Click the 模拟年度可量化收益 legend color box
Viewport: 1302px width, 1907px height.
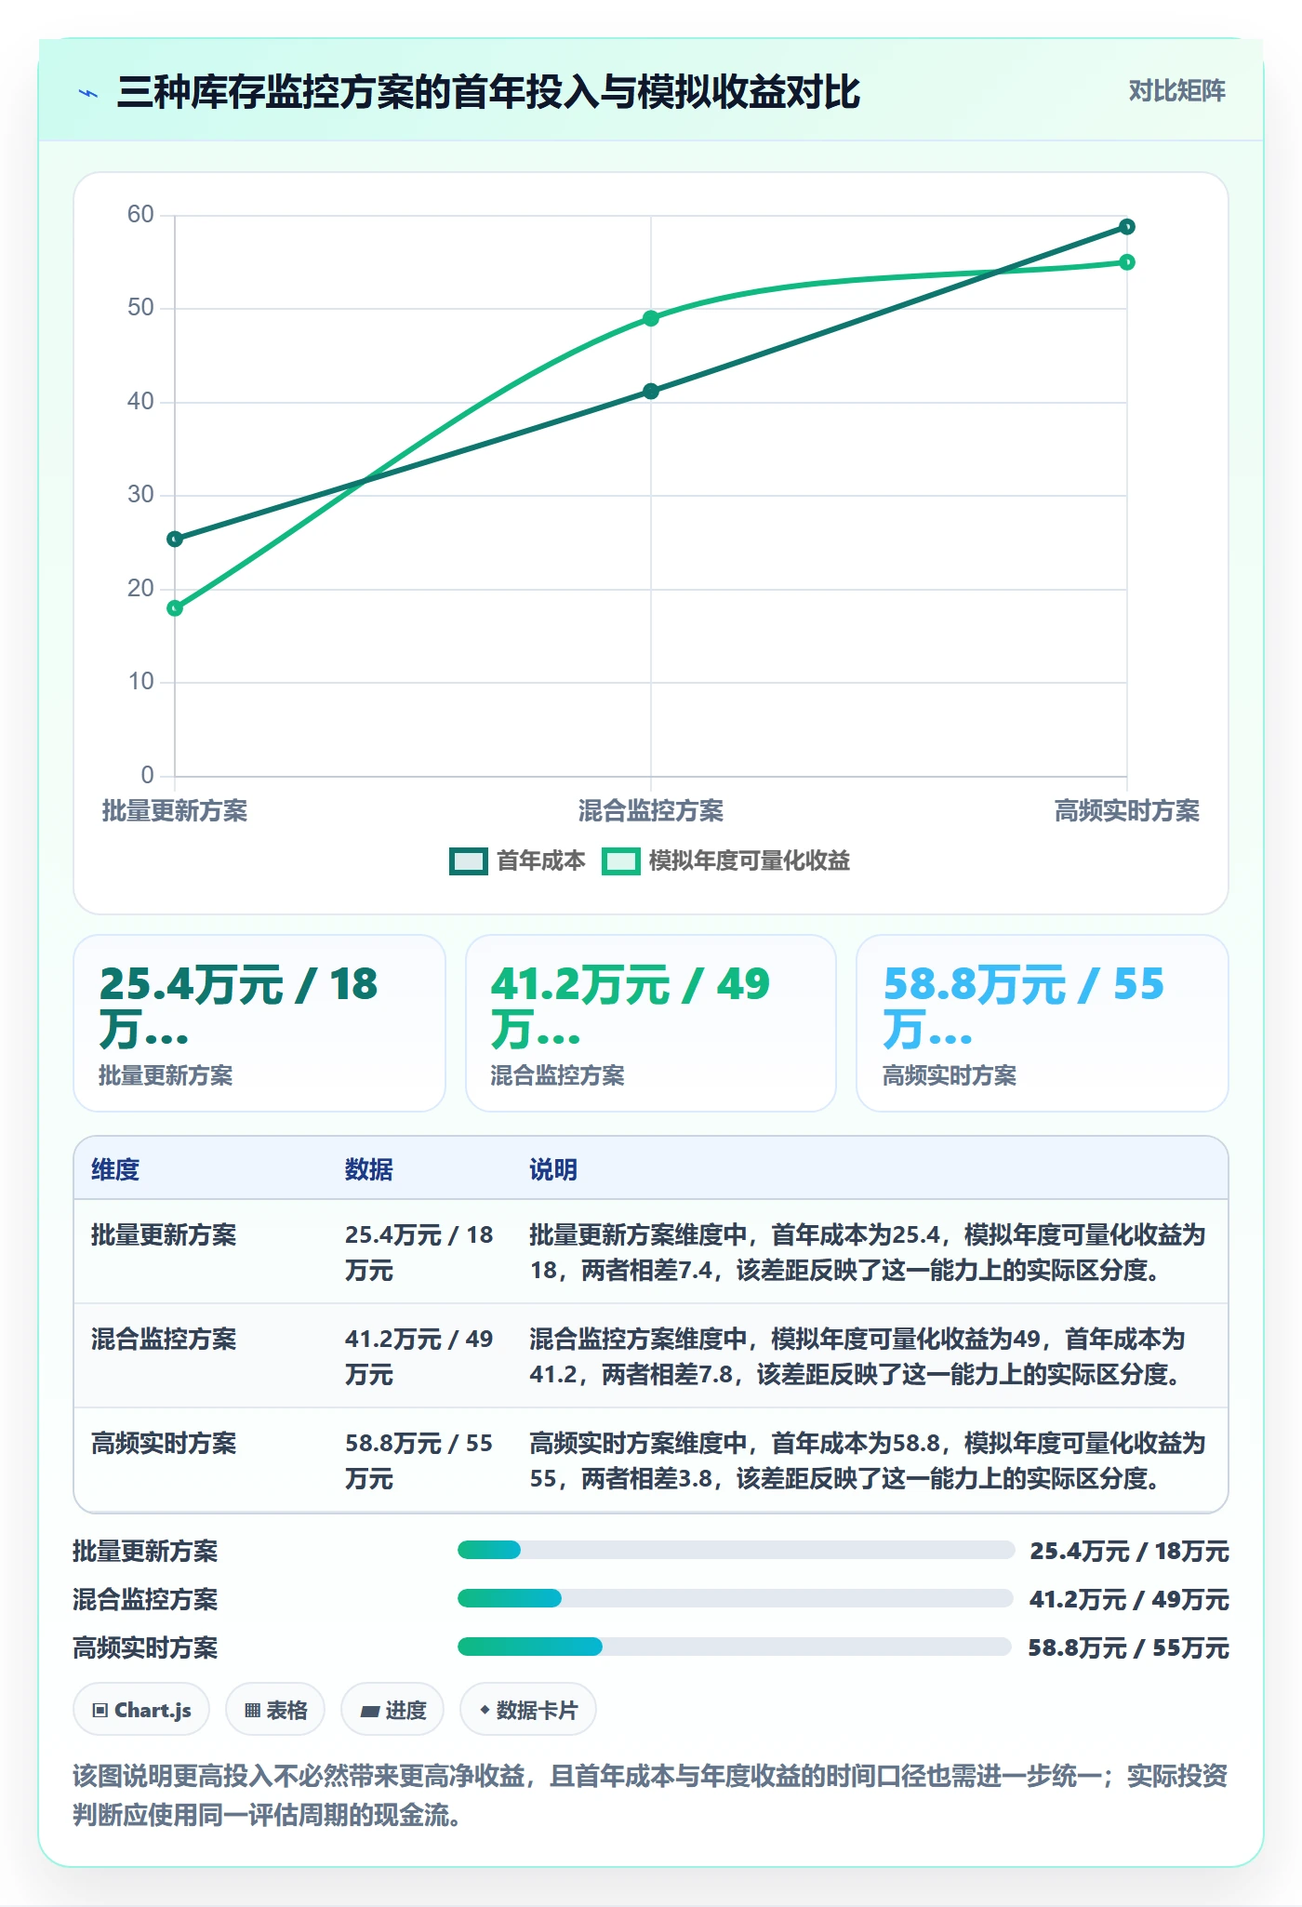pos(621,861)
